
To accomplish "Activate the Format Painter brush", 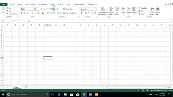I will coord(12,14).
